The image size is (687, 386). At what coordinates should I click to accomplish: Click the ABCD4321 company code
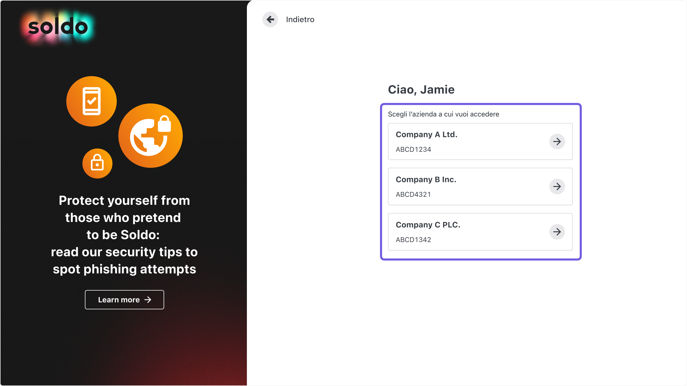click(x=413, y=195)
